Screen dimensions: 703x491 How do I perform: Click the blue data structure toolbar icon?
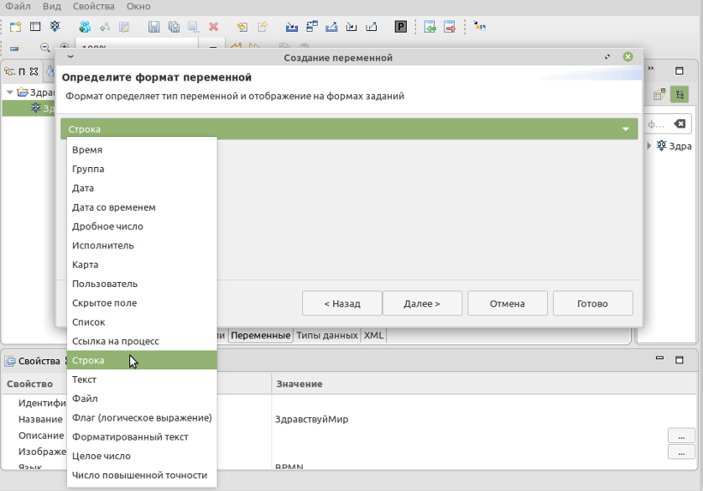(311, 27)
